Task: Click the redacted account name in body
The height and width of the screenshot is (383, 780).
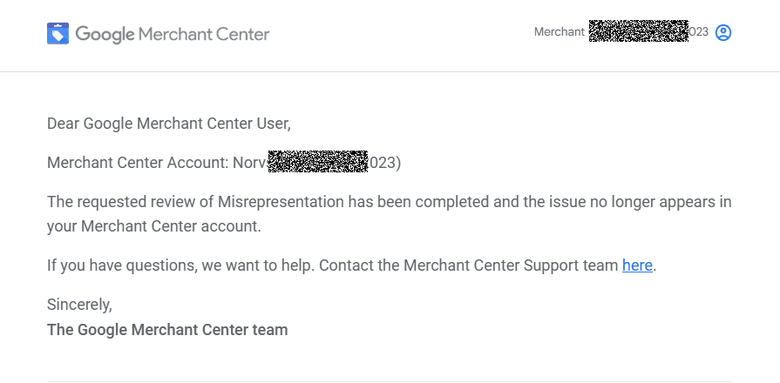Action: point(318,161)
